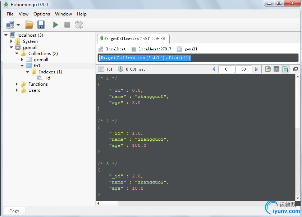Open the connect dropdown arrow in toolbar

[18, 25]
